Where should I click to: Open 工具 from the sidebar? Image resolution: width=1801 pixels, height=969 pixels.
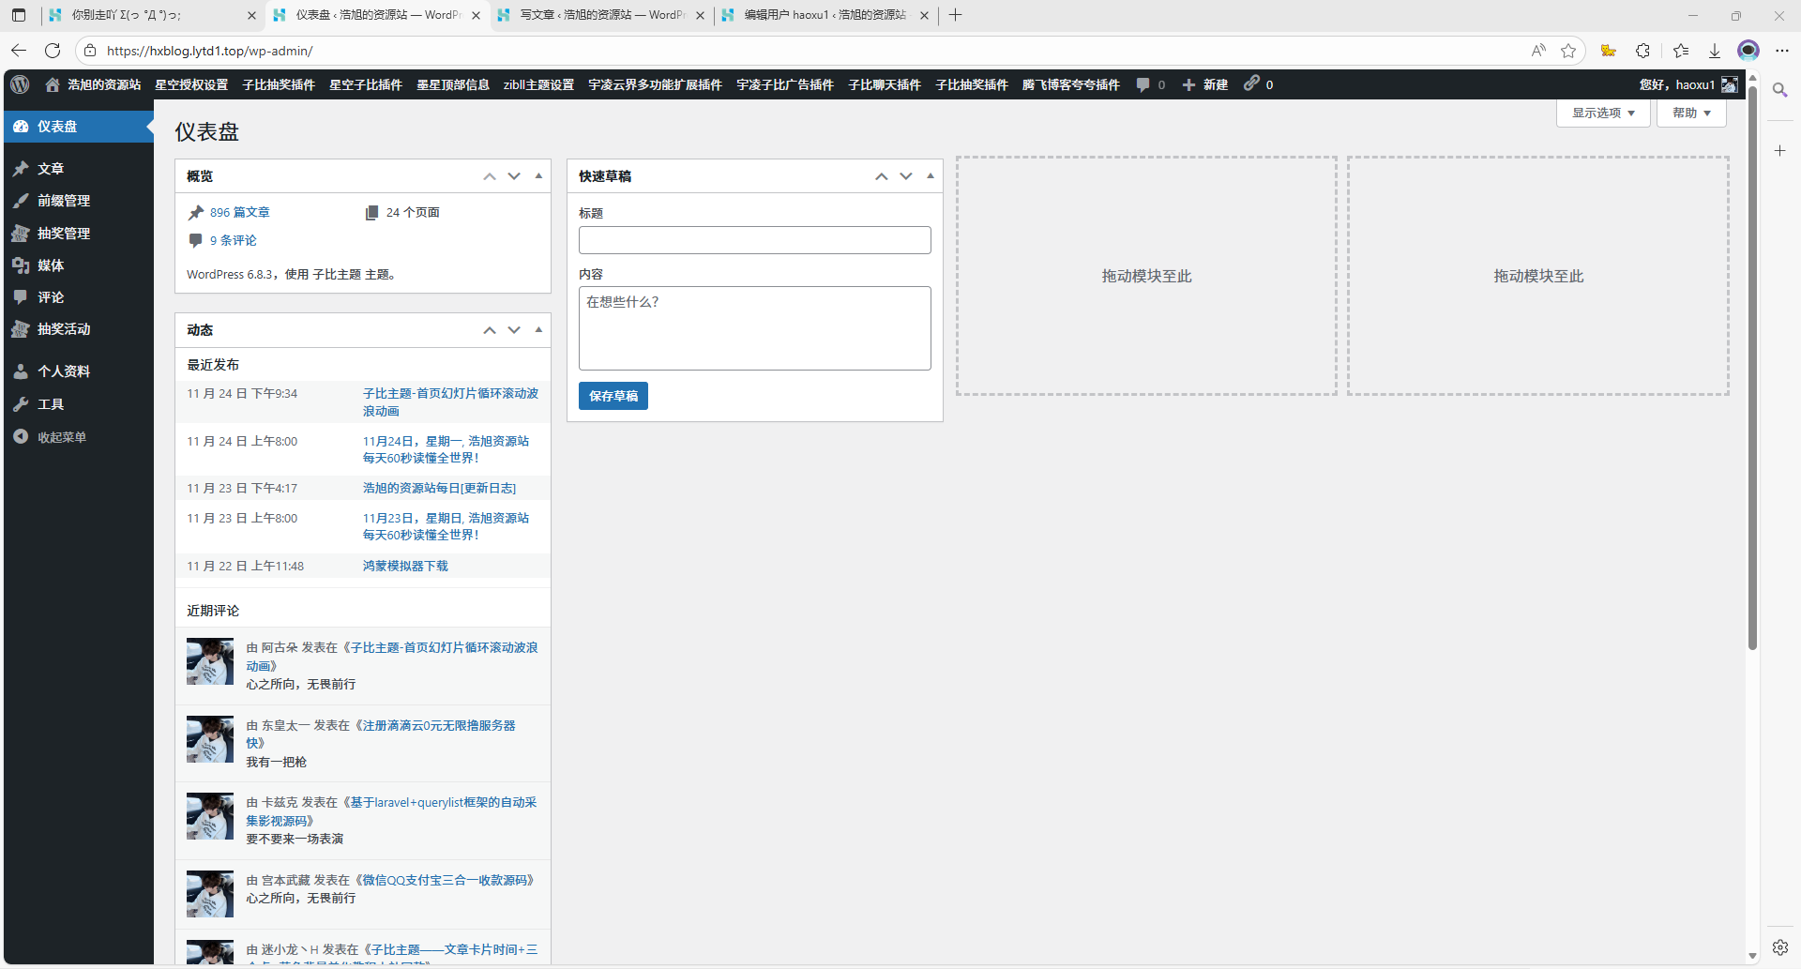[x=51, y=403]
